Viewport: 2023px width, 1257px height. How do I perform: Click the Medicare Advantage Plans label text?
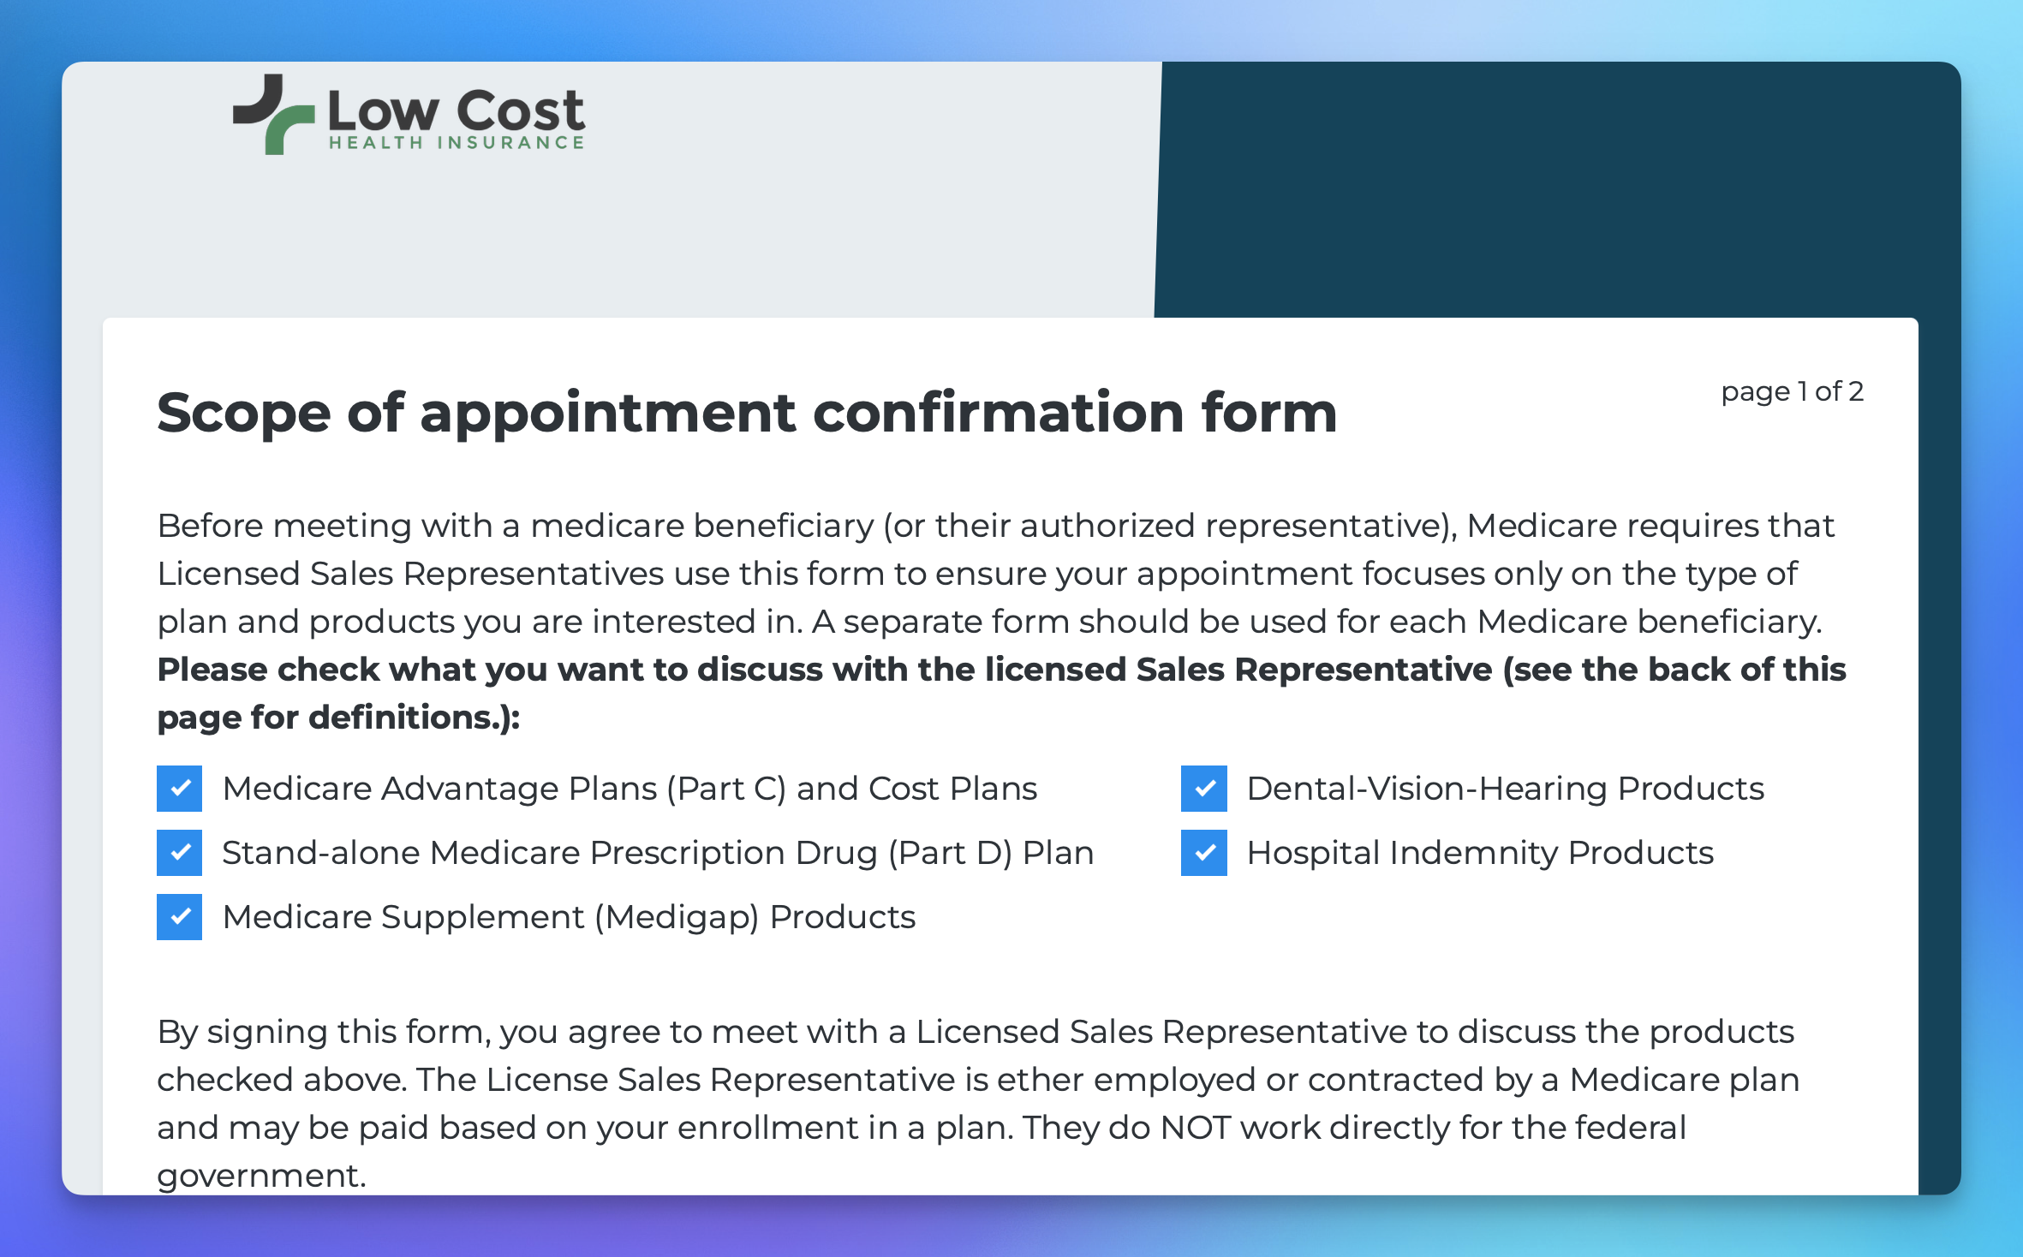(x=630, y=789)
